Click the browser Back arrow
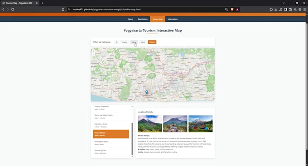The height and width of the screenshot is (166, 308). 3,9
